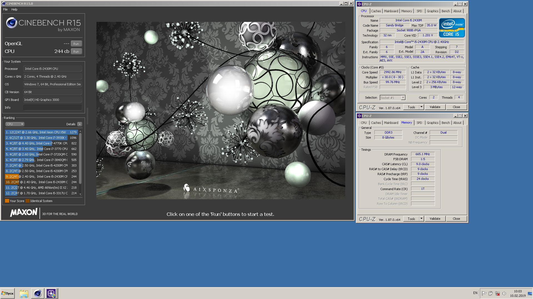The width and height of the screenshot is (533, 299).
Task: Switch to CPU tab in lower CPU-Z
Action: pyautogui.click(x=364, y=123)
